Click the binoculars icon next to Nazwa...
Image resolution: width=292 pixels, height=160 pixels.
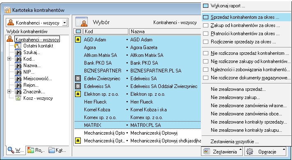pyautogui.click(x=18, y=65)
